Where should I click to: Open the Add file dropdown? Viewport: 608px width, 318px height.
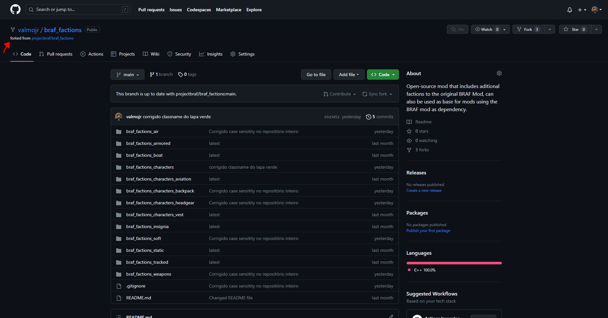coord(349,75)
